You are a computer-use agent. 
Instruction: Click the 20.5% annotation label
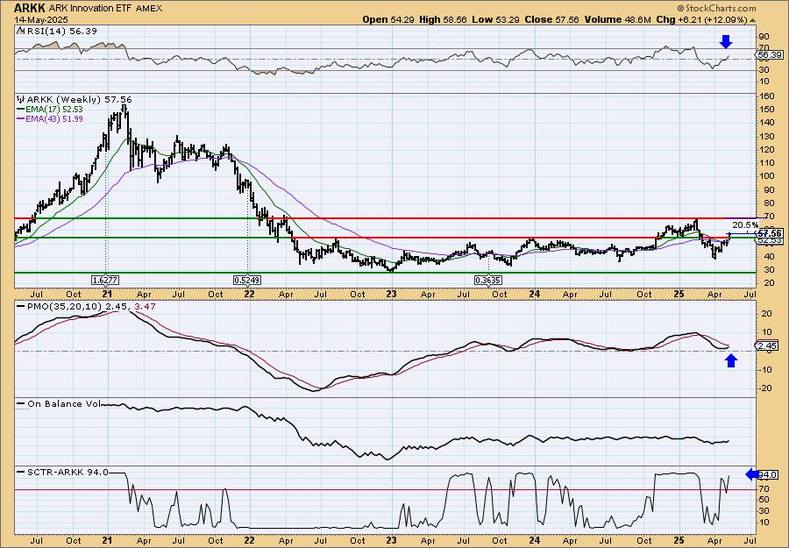click(x=745, y=224)
